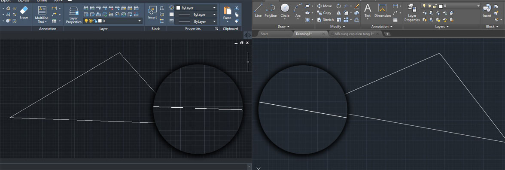Expand the Layers panel
505x170 pixels.
click(x=442, y=27)
